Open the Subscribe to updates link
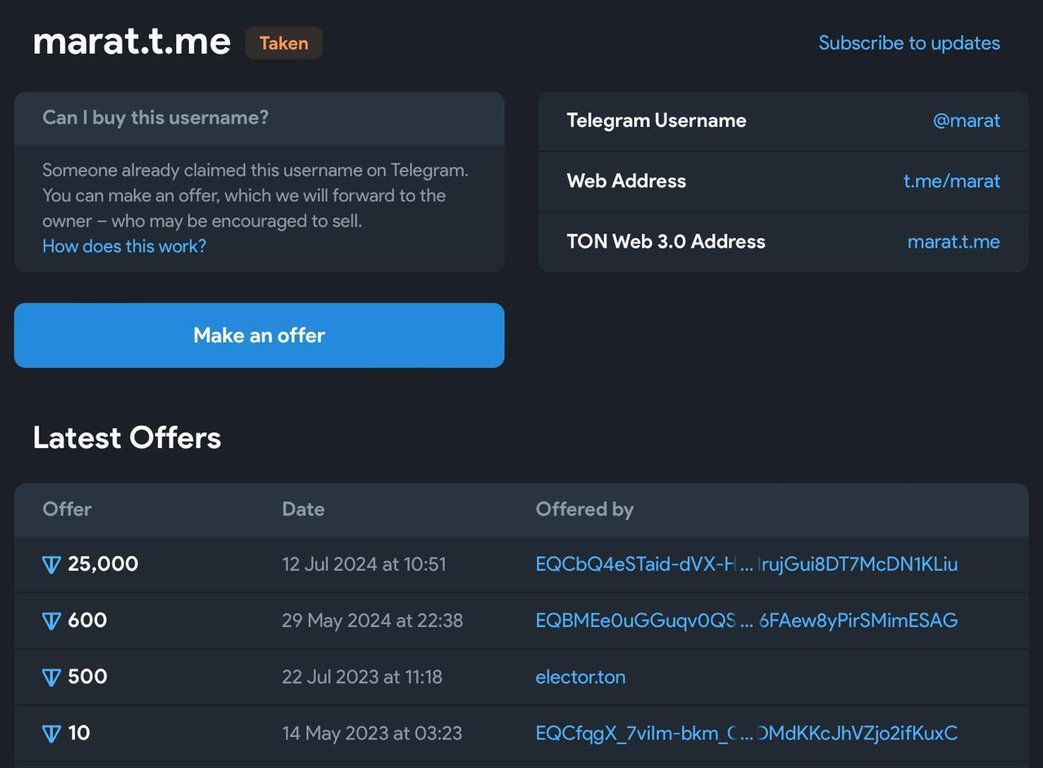The width and height of the screenshot is (1043, 768). pos(909,43)
